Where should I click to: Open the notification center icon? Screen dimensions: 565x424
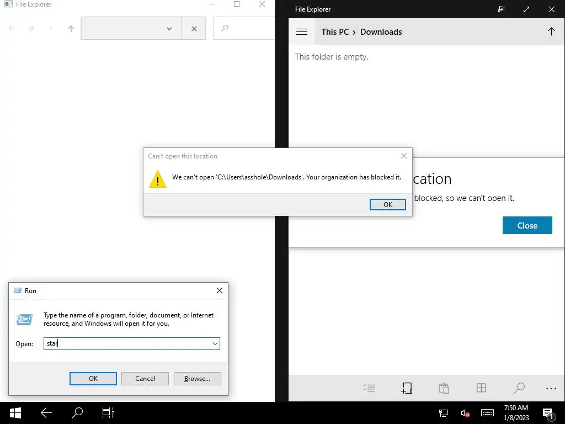(x=548, y=414)
